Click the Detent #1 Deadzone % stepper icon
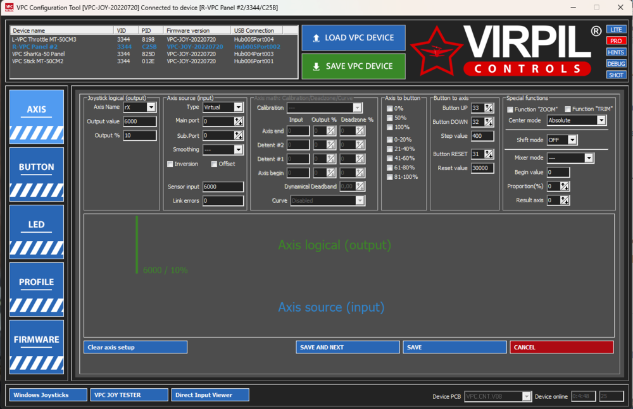Image resolution: width=633 pixels, height=409 pixels. pyautogui.click(x=360, y=159)
